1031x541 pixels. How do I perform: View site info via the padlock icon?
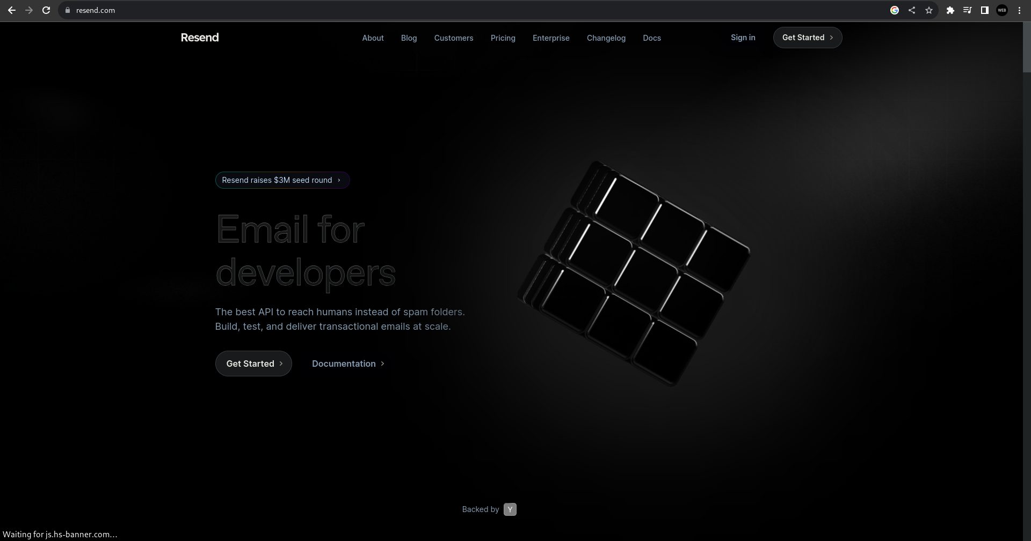(67, 10)
